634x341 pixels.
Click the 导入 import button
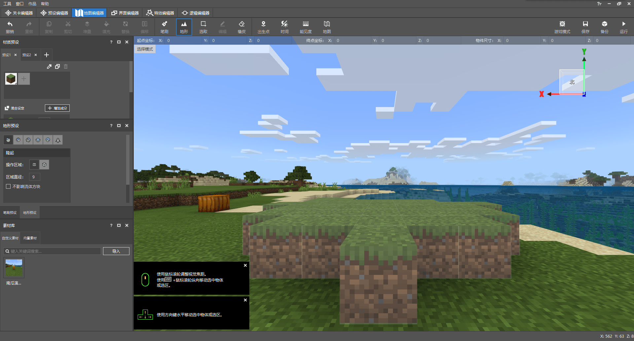point(116,251)
